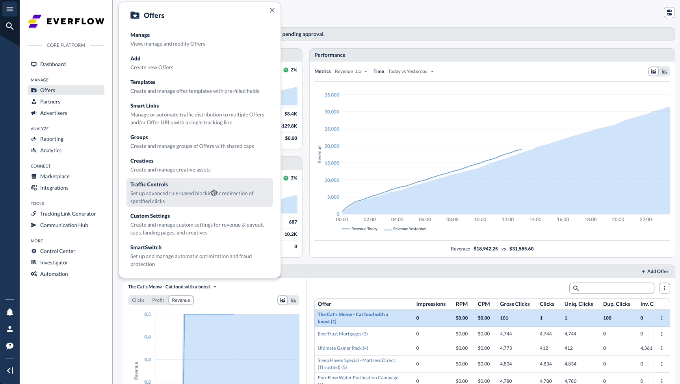The height and width of the screenshot is (384, 680).
Task: Close the Offers flyout panel
Action: tap(272, 10)
